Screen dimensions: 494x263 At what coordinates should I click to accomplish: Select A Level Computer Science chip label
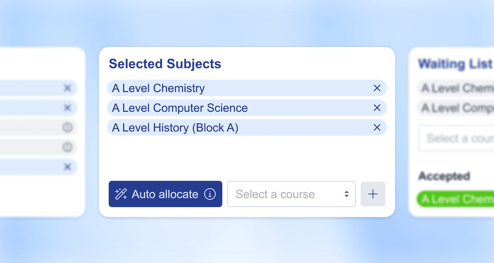[180, 108]
